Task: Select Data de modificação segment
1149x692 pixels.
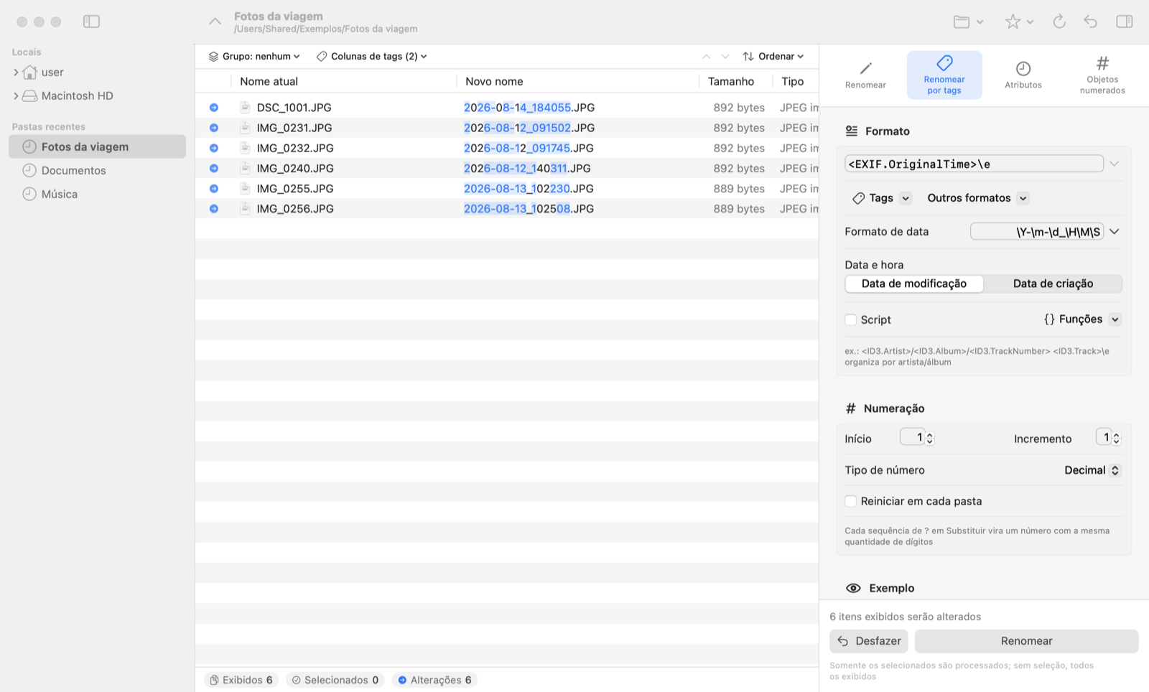Action: coord(914,284)
